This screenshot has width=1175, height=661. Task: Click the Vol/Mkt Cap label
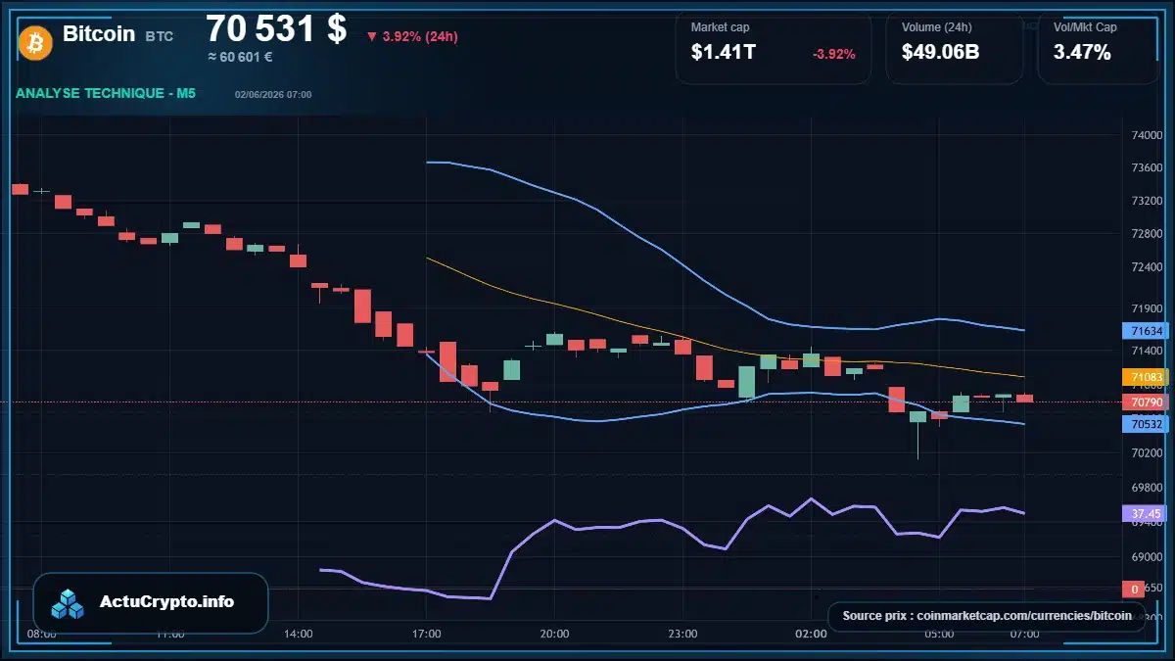pos(1085,27)
